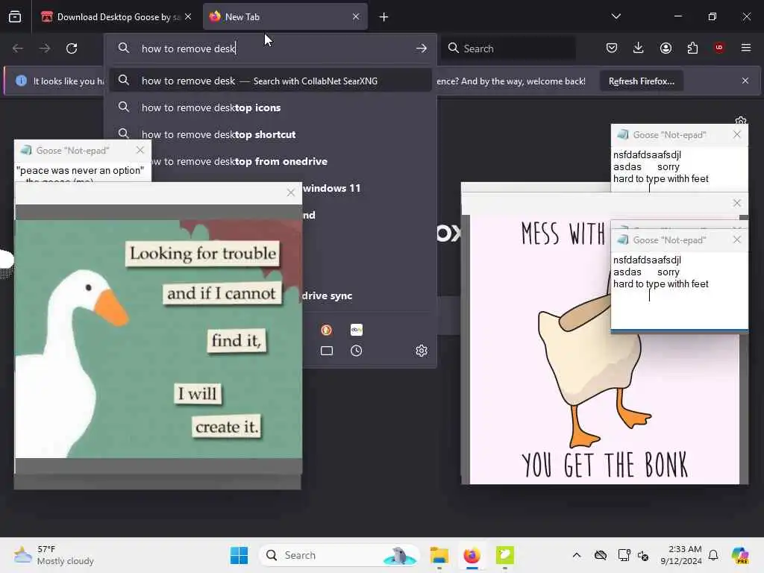Close the Download Desktop Goose tab
Image resolution: width=764 pixels, height=573 pixels.
(188, 17)
